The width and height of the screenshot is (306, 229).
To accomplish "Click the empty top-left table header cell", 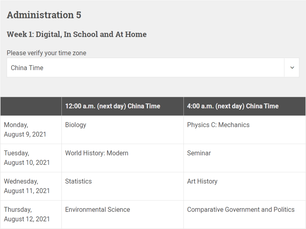I will point(31,106).
